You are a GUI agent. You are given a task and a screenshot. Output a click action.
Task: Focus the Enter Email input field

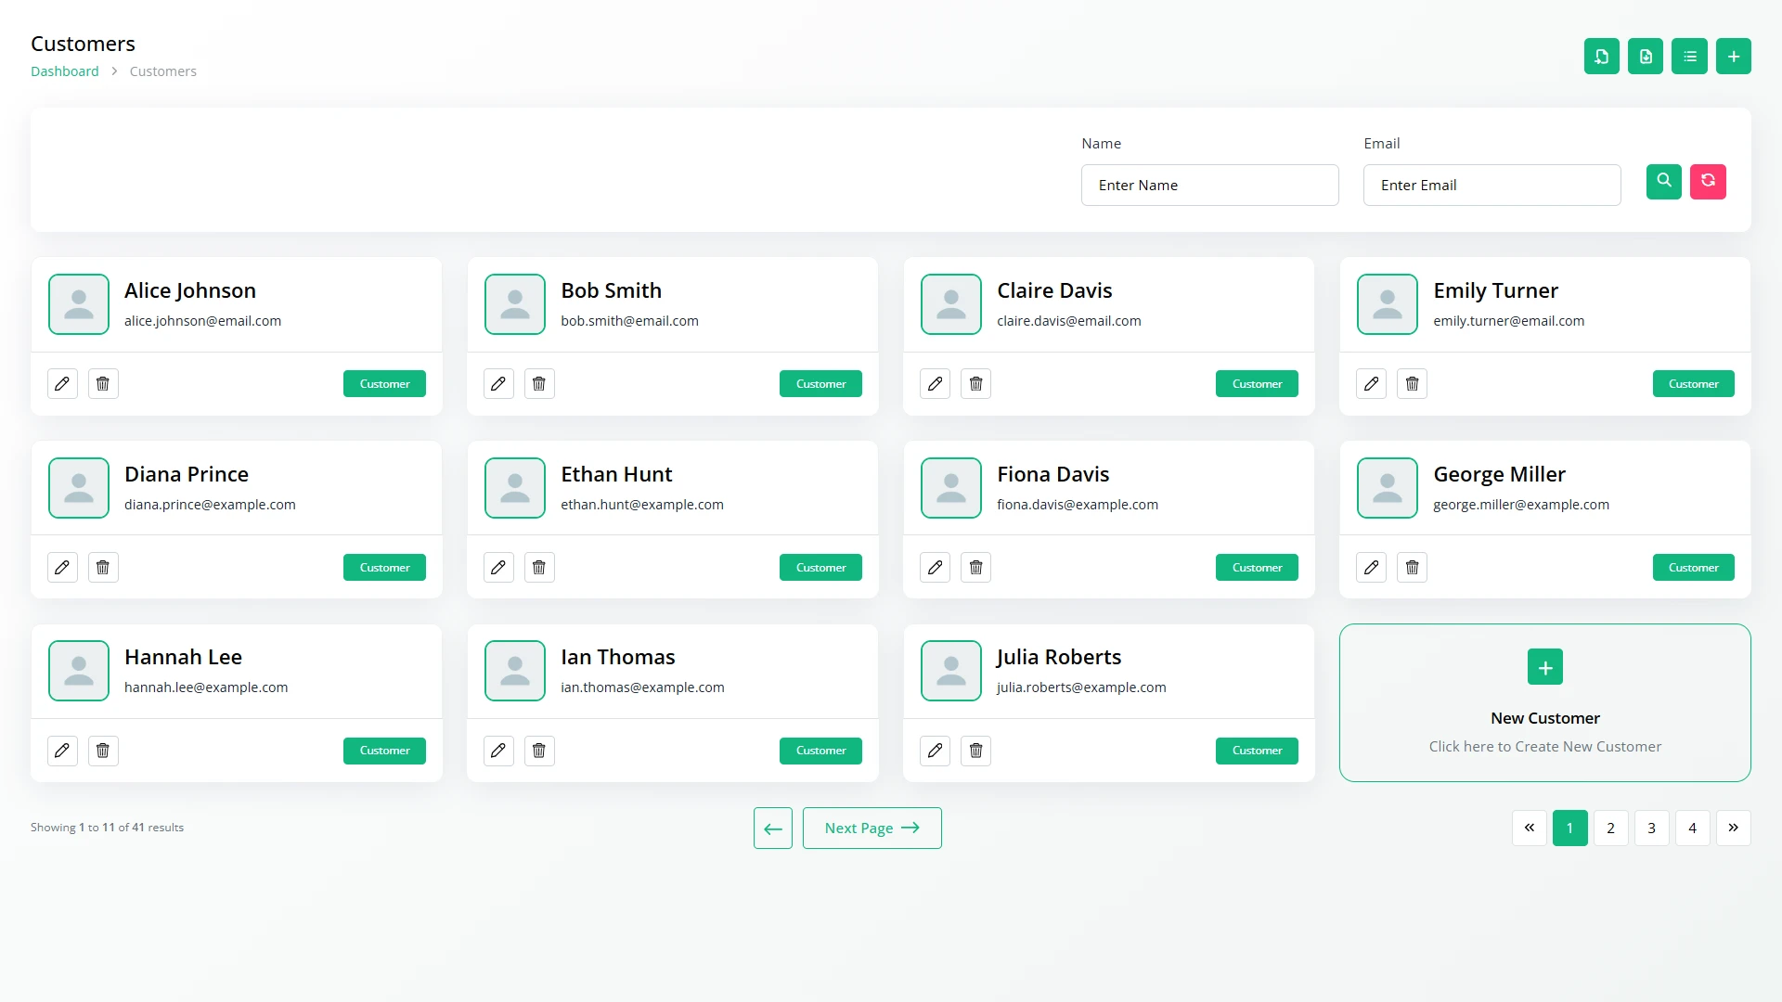click(1491, 185)
